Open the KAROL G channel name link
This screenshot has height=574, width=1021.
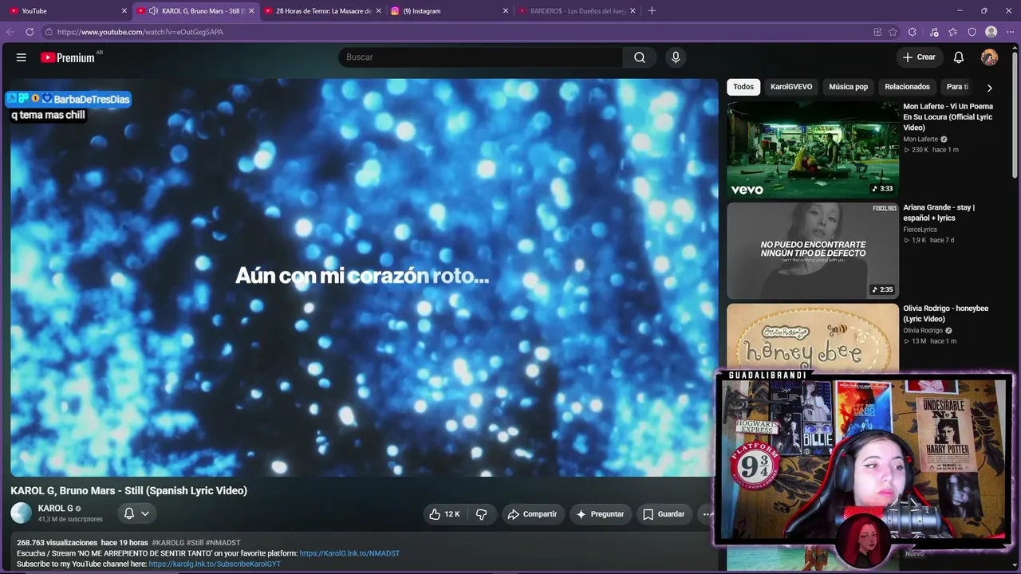(55, 509)
